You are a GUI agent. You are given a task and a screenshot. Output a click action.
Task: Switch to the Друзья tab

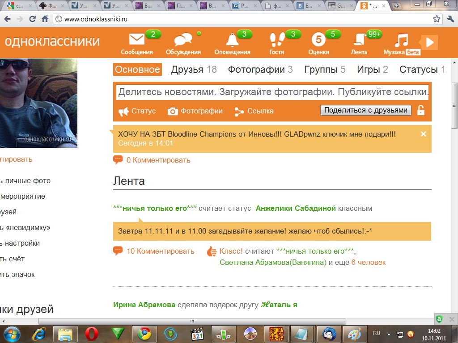(194, 70)
